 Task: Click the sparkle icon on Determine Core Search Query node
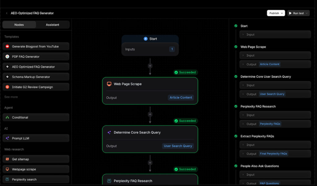(x=109, y=132)
